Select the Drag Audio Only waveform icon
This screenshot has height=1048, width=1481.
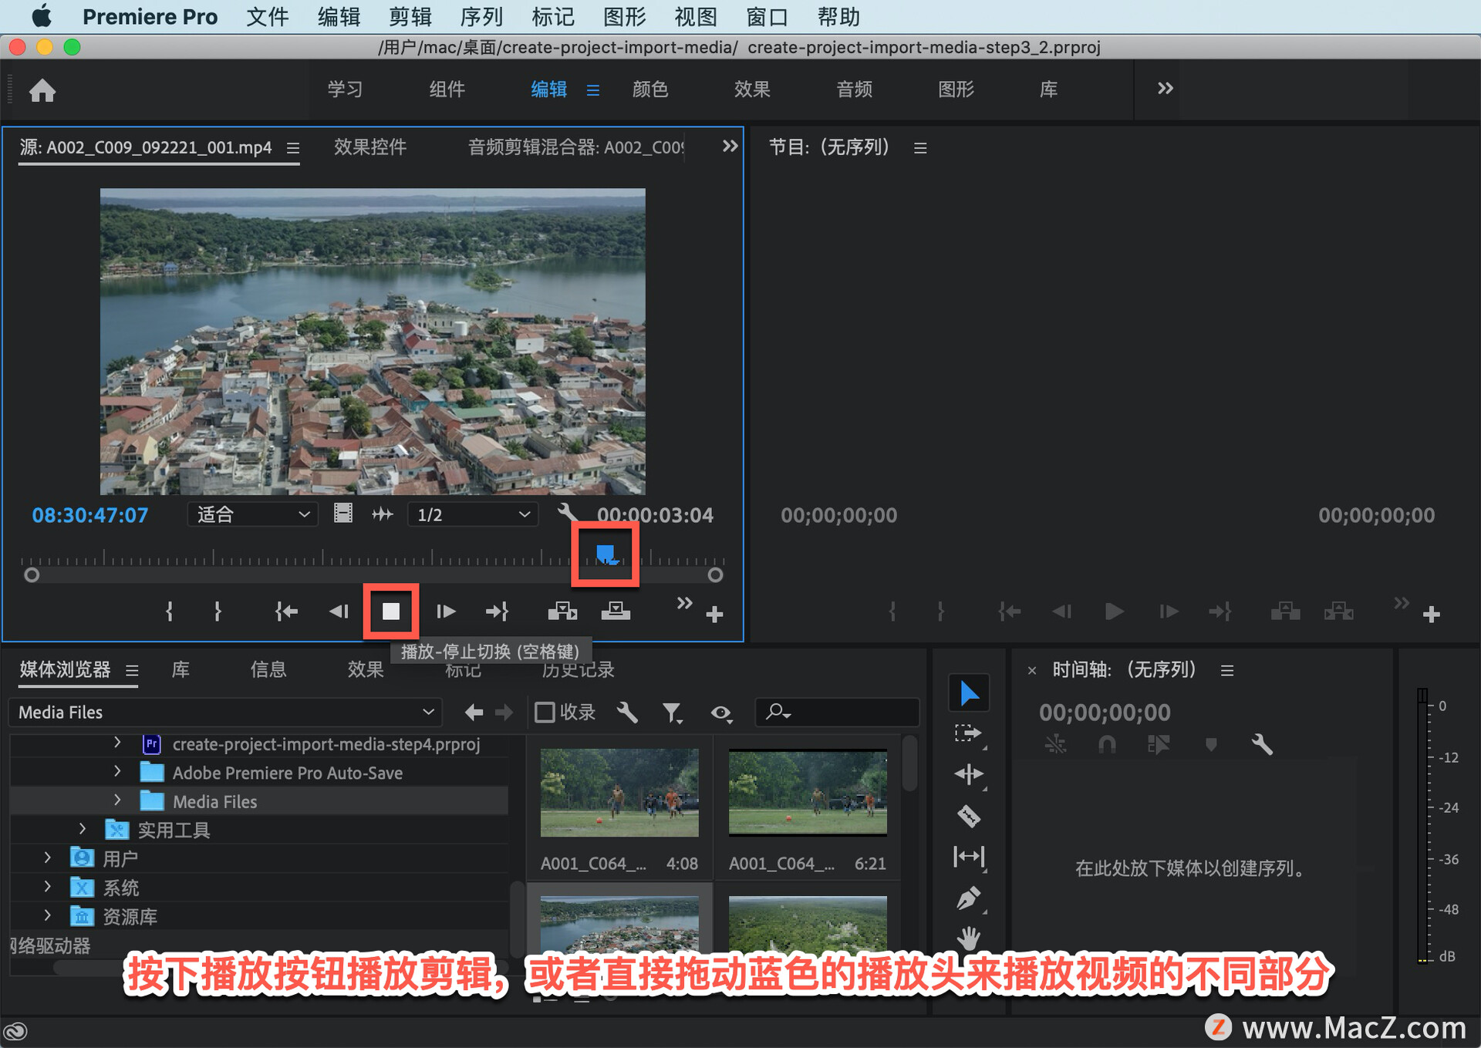pyautogui.click(x=383, y=514)
